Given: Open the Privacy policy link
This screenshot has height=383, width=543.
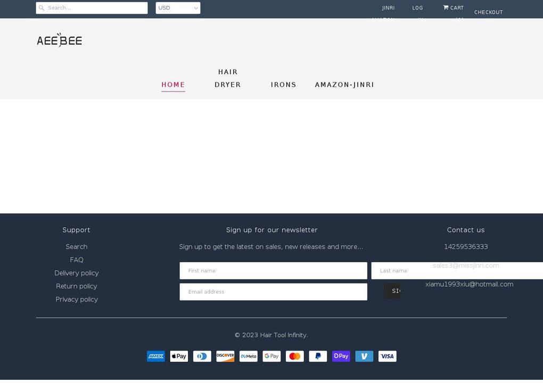Looking at the screenshot, I should [x=77, y=299].
